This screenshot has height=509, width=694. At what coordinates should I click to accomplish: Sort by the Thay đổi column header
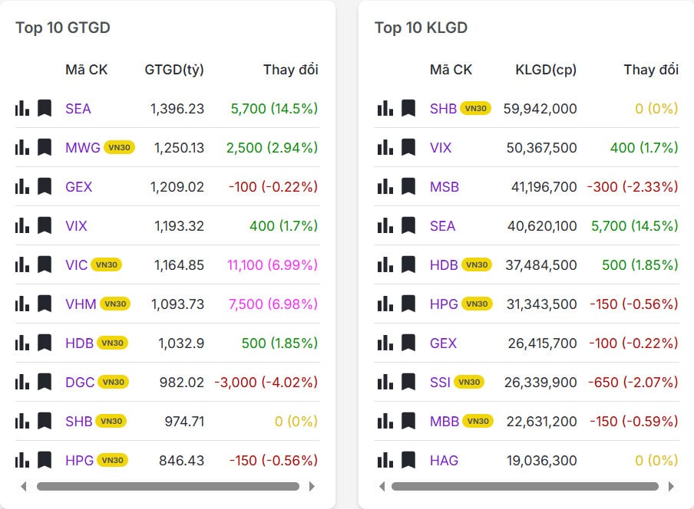coord(291,69)
